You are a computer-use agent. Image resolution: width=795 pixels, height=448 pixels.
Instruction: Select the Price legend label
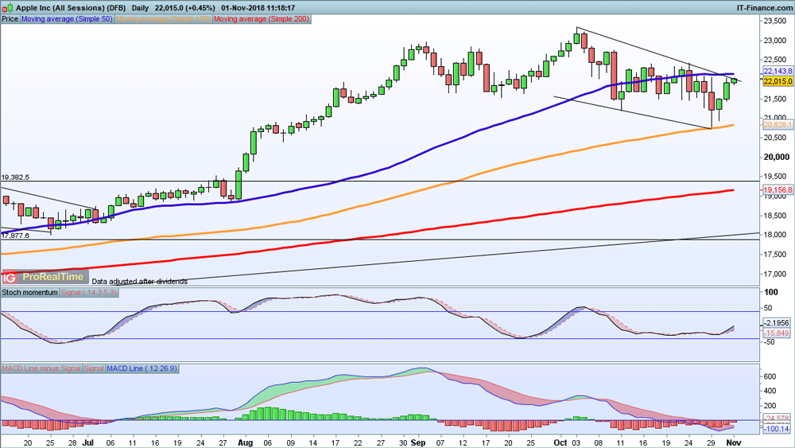coord(10,19)
